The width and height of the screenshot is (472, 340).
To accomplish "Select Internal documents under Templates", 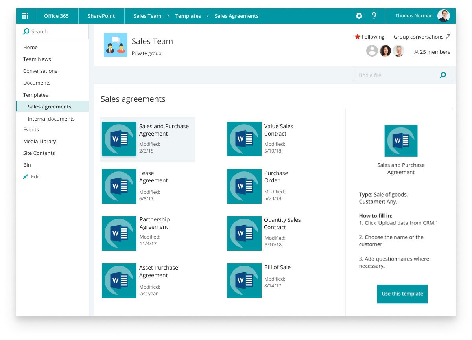I will pos(51,119).
